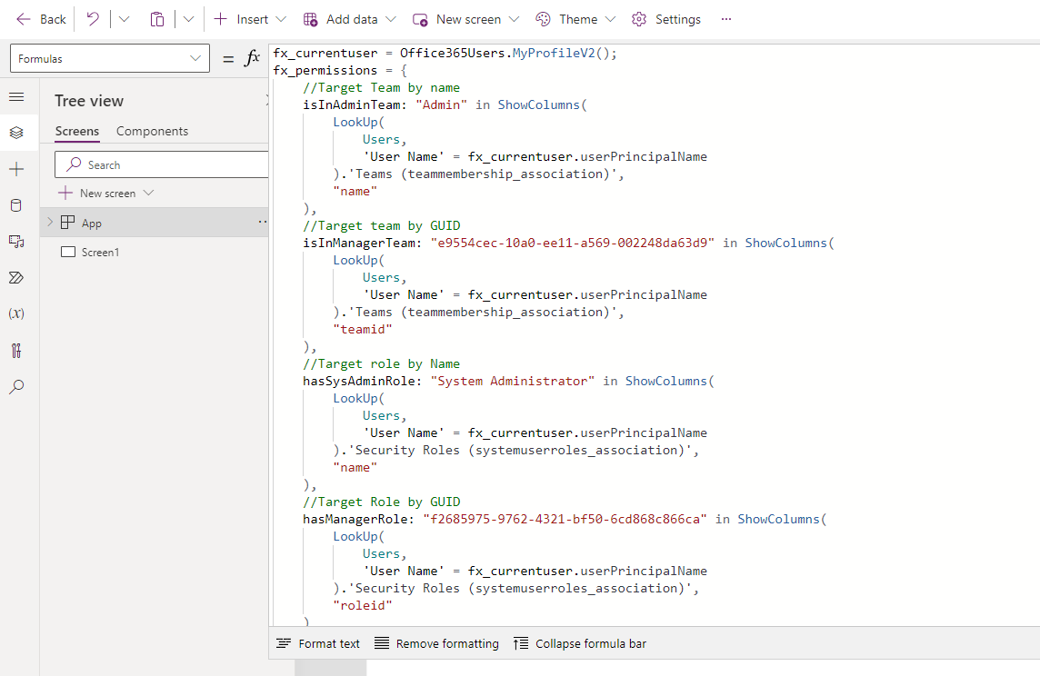Open the Tree view layers icon in sidebar
Screen dimensions: 1040x676
click(16, 133)
